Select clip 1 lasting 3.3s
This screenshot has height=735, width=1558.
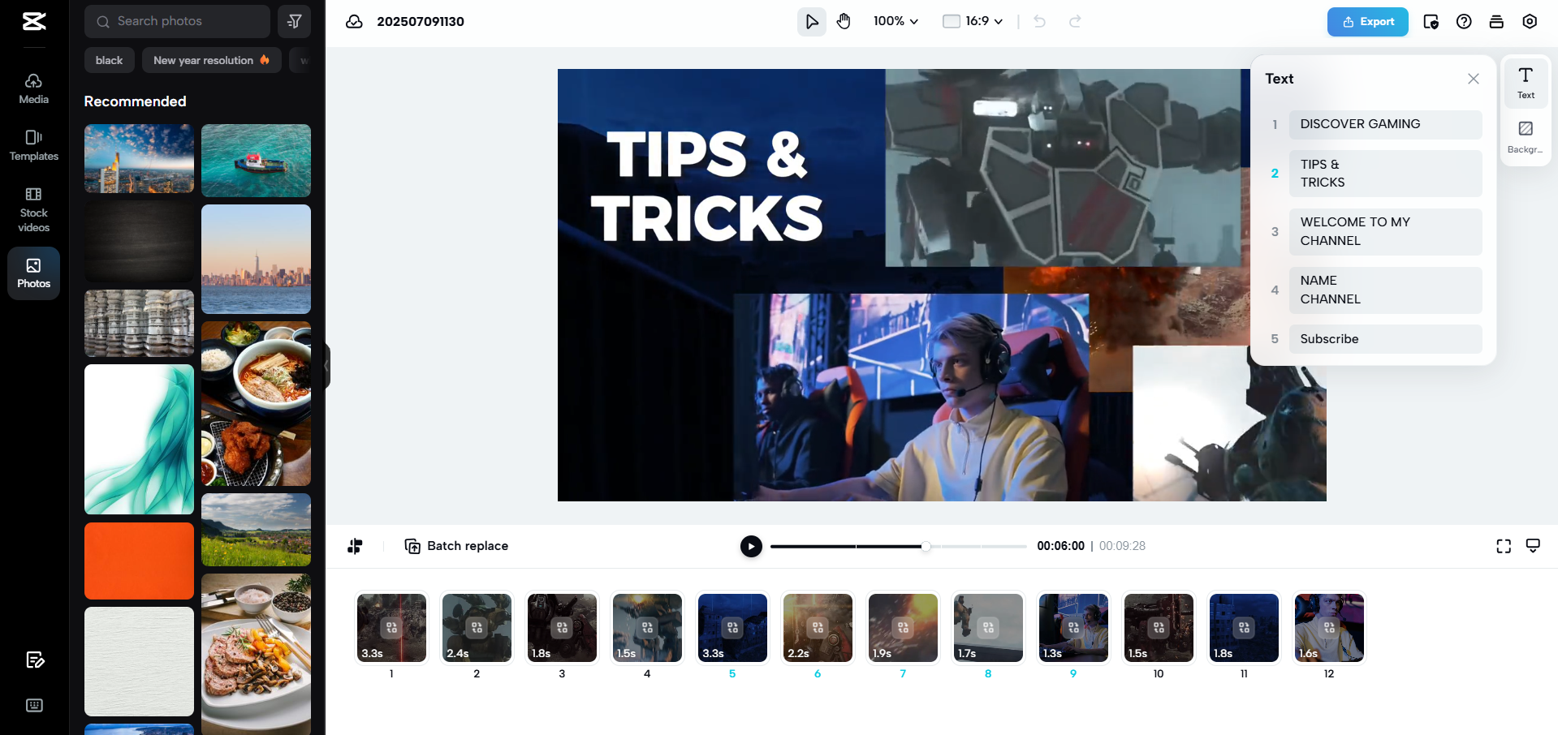(x=391, y=628)
